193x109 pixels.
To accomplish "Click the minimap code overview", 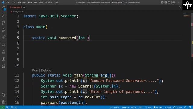I will (187, 15).
